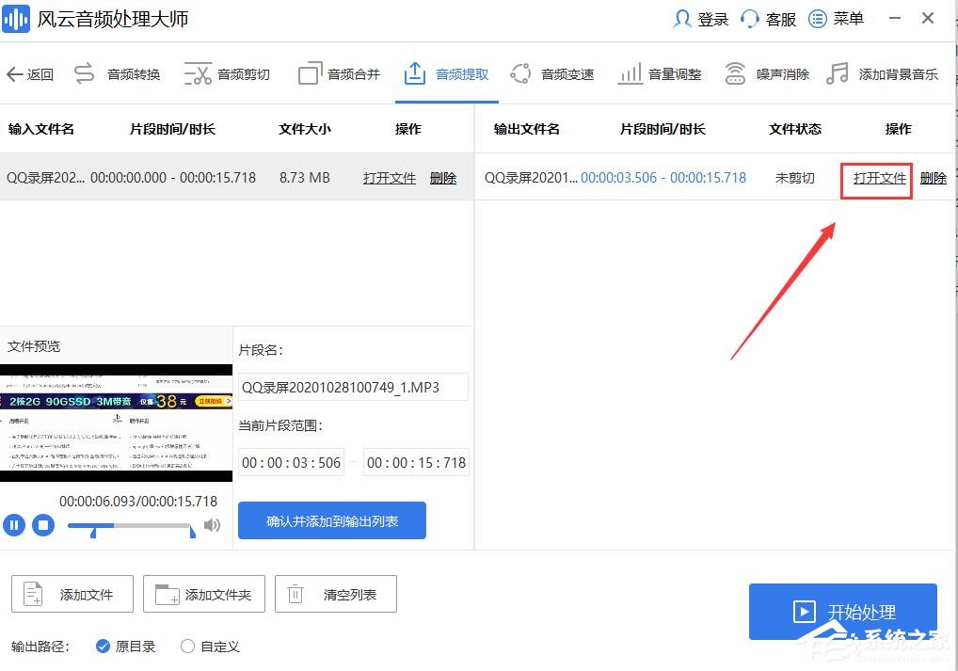Open the 菜单 menu
Screen dimensions: 958x671
837,19
